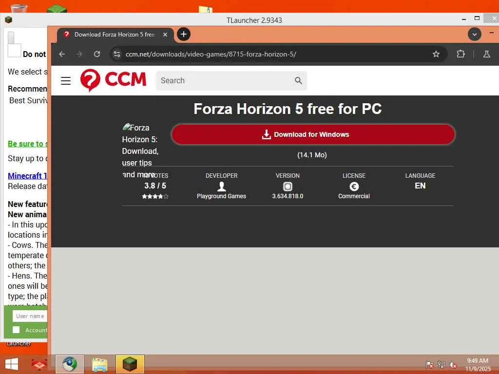Switch to the browser taskbar icon
This screenshot has width=499, height=374.
[70, 364]
